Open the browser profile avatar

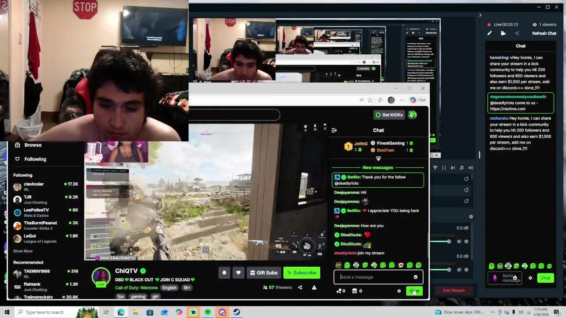(x=391, y=100)
